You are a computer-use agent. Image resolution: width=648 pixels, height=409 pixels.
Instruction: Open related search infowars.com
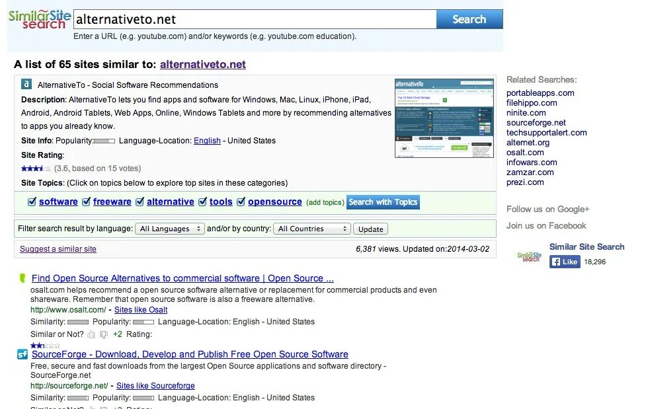532,163
